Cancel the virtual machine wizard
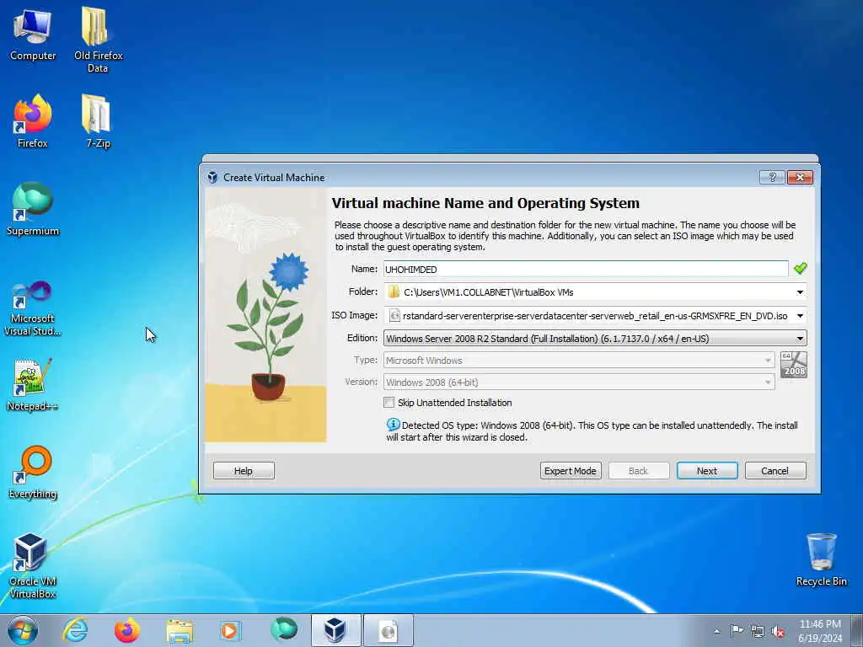Screen dimensions: 863x647 click(775, 470)
